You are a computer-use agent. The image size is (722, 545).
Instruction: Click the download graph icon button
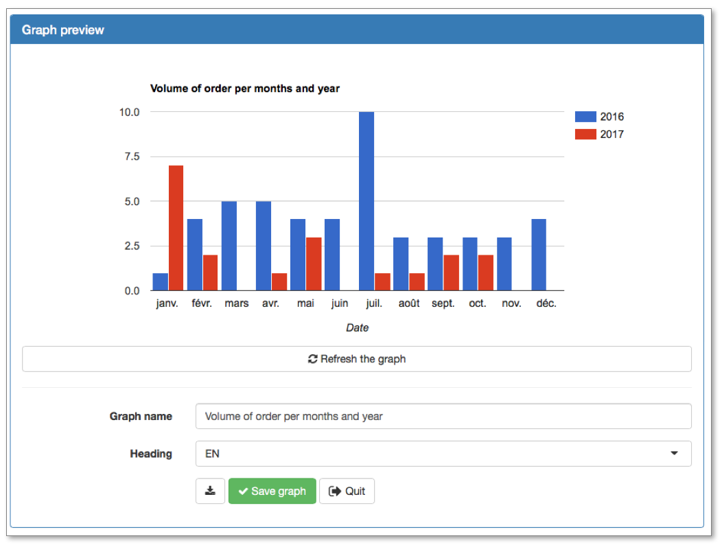pos(210,491)
